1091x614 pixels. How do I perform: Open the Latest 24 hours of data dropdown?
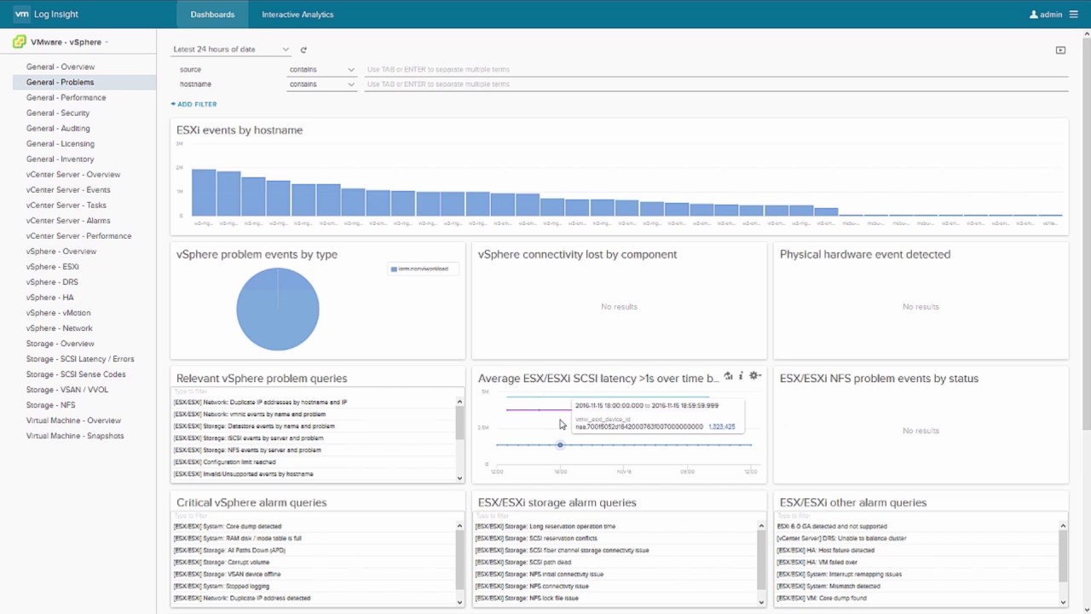[231, 49]
